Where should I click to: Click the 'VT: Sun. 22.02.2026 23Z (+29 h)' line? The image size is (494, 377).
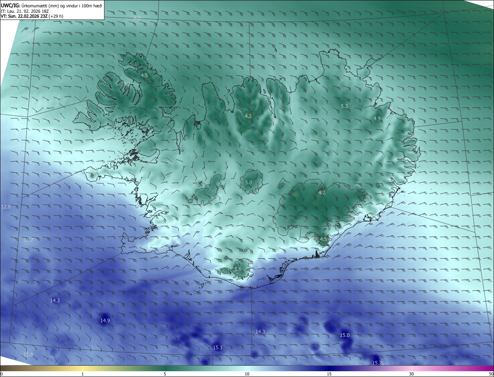point(32,17)
